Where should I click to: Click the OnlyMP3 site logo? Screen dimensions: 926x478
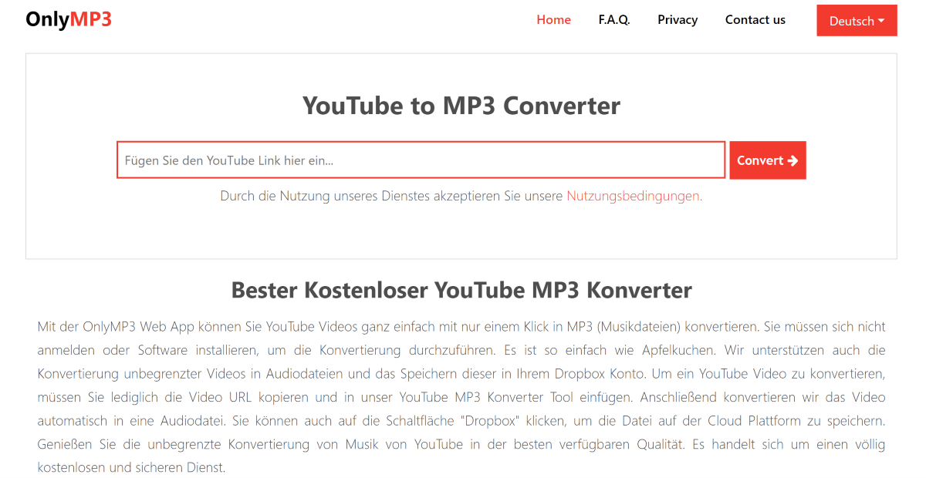(x=69, y=19)
